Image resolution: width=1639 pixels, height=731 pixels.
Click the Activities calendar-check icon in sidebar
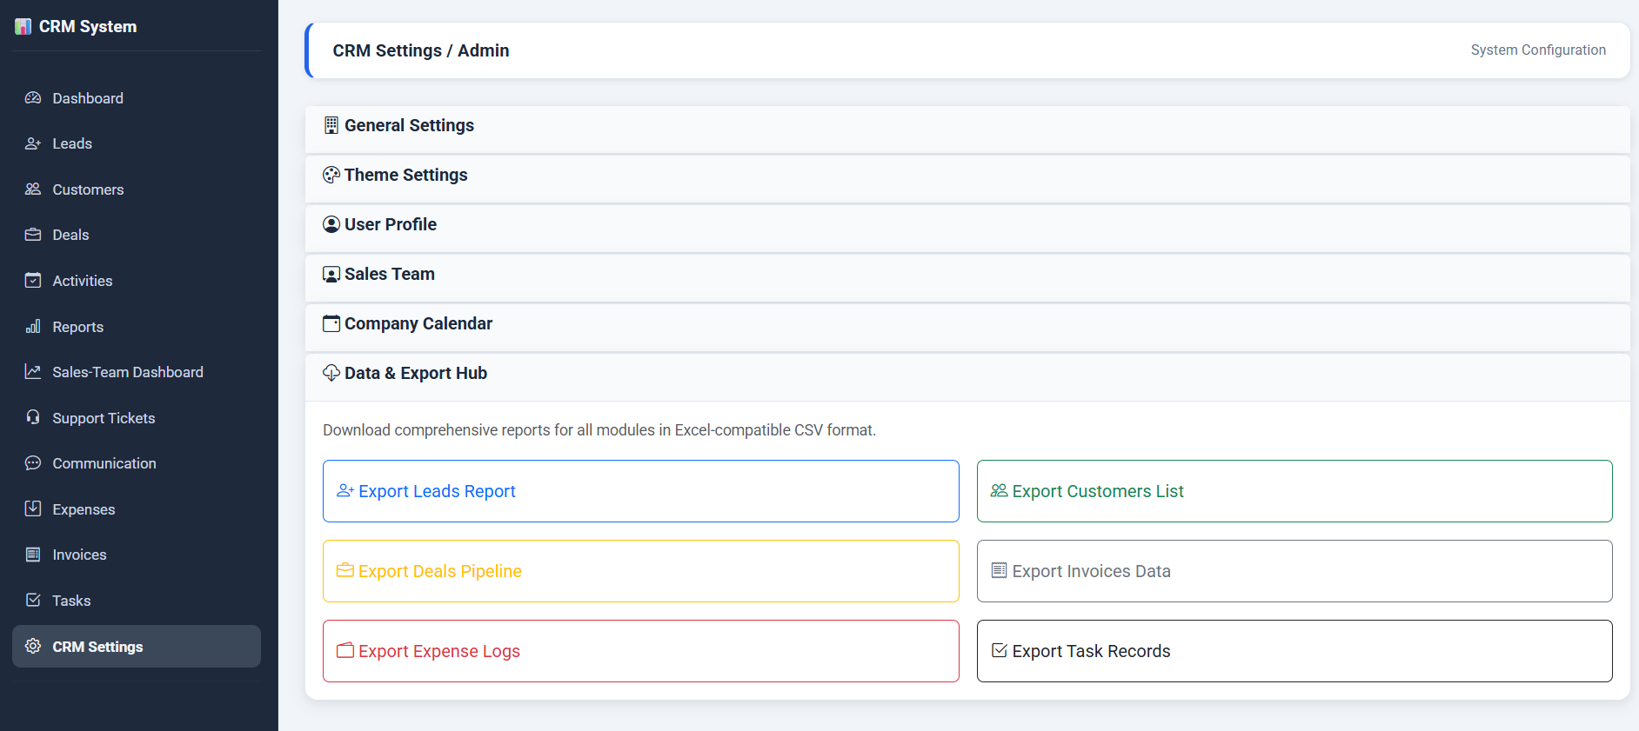[33, 281]
